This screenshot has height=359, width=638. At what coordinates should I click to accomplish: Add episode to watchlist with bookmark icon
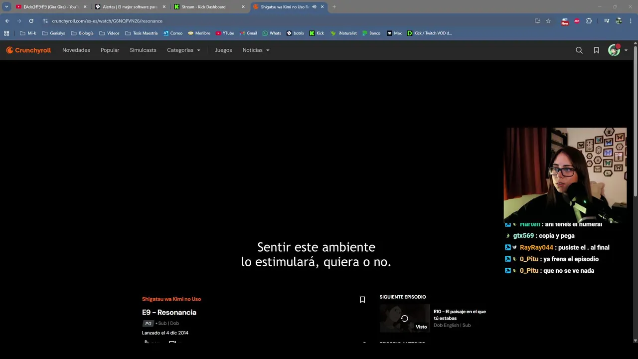(362, 300)
